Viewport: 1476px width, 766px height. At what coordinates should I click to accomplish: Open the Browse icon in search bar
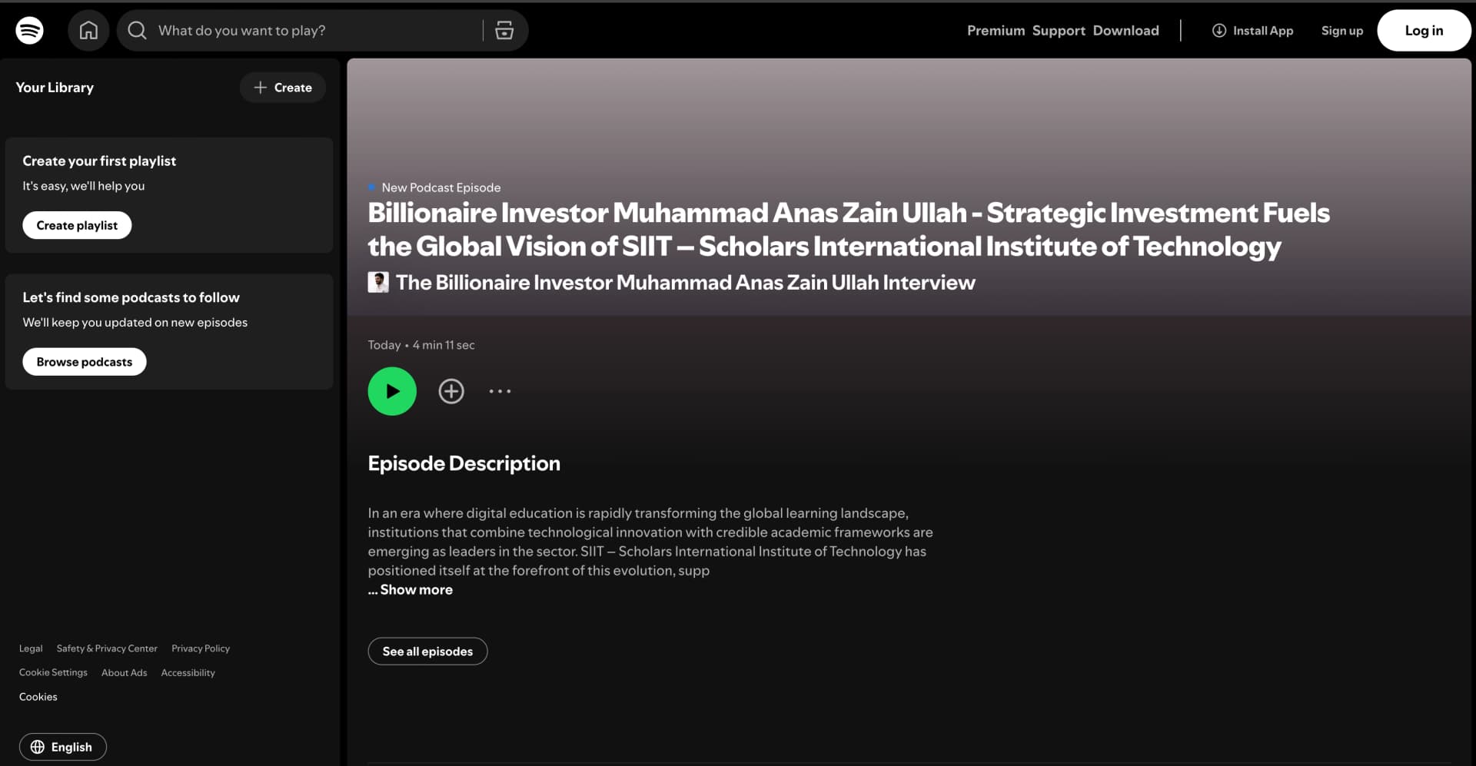504,31
